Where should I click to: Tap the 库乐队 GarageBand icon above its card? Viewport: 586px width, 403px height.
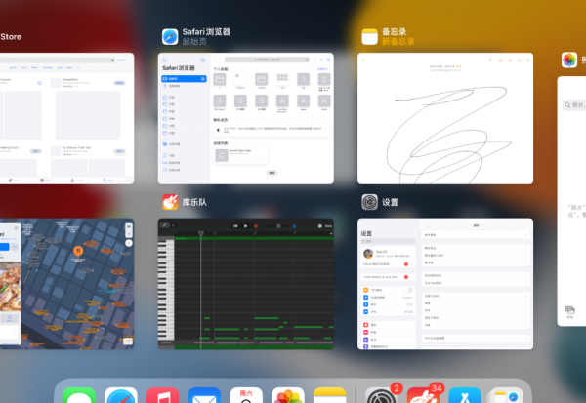(170, 202)
